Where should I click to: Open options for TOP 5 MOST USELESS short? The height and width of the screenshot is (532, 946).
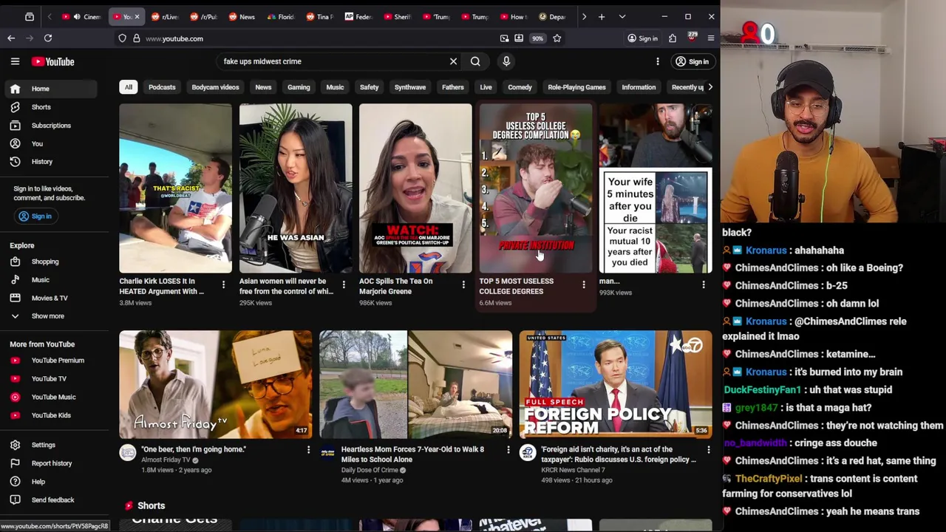583,284
